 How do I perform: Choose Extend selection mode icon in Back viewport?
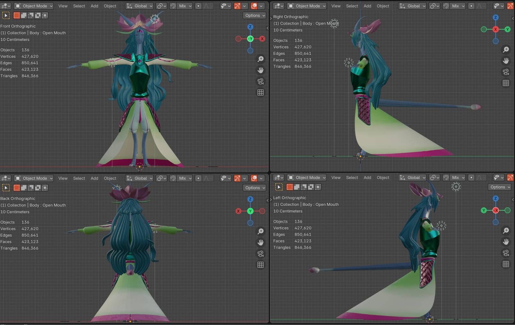pos(24,188)
